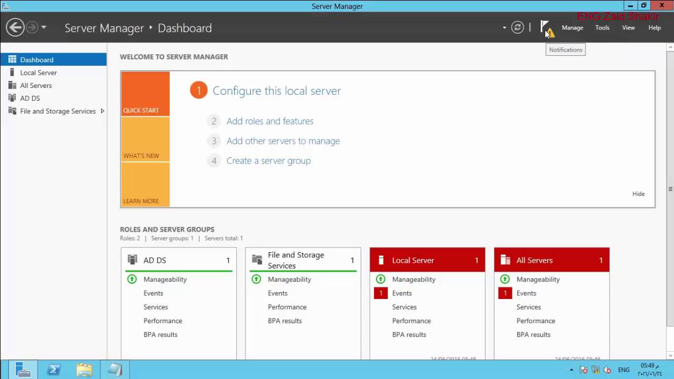Open AD DS Events
The width and height of the screenshot is (674, 379).
pyautogui.click(x=153, y=293)
